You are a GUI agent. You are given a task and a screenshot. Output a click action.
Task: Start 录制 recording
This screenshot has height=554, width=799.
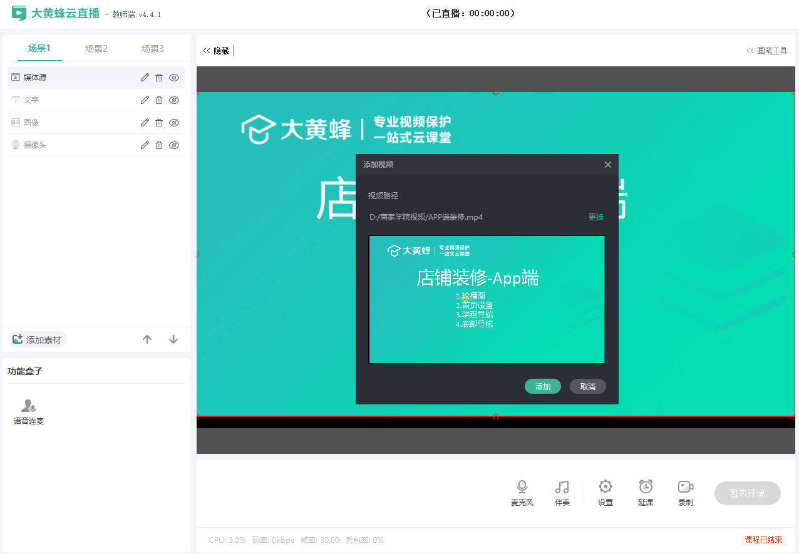point(686,493)
